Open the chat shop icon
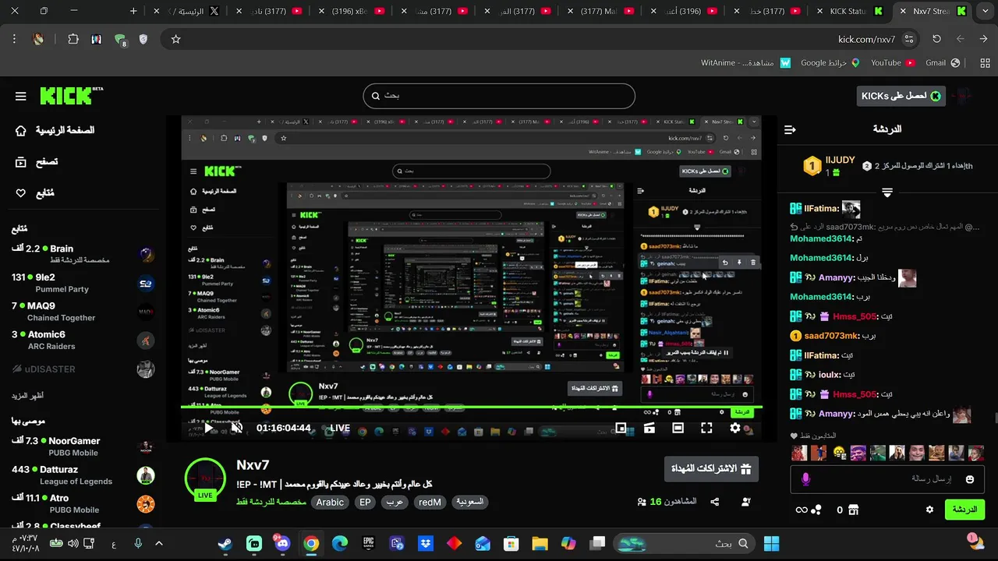Image resolution: width=998 pixels, height=561 pixels. point(853,510)
